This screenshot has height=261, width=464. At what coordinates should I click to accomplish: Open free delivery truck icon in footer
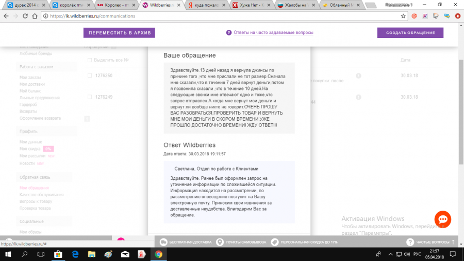tap(163, 242)
